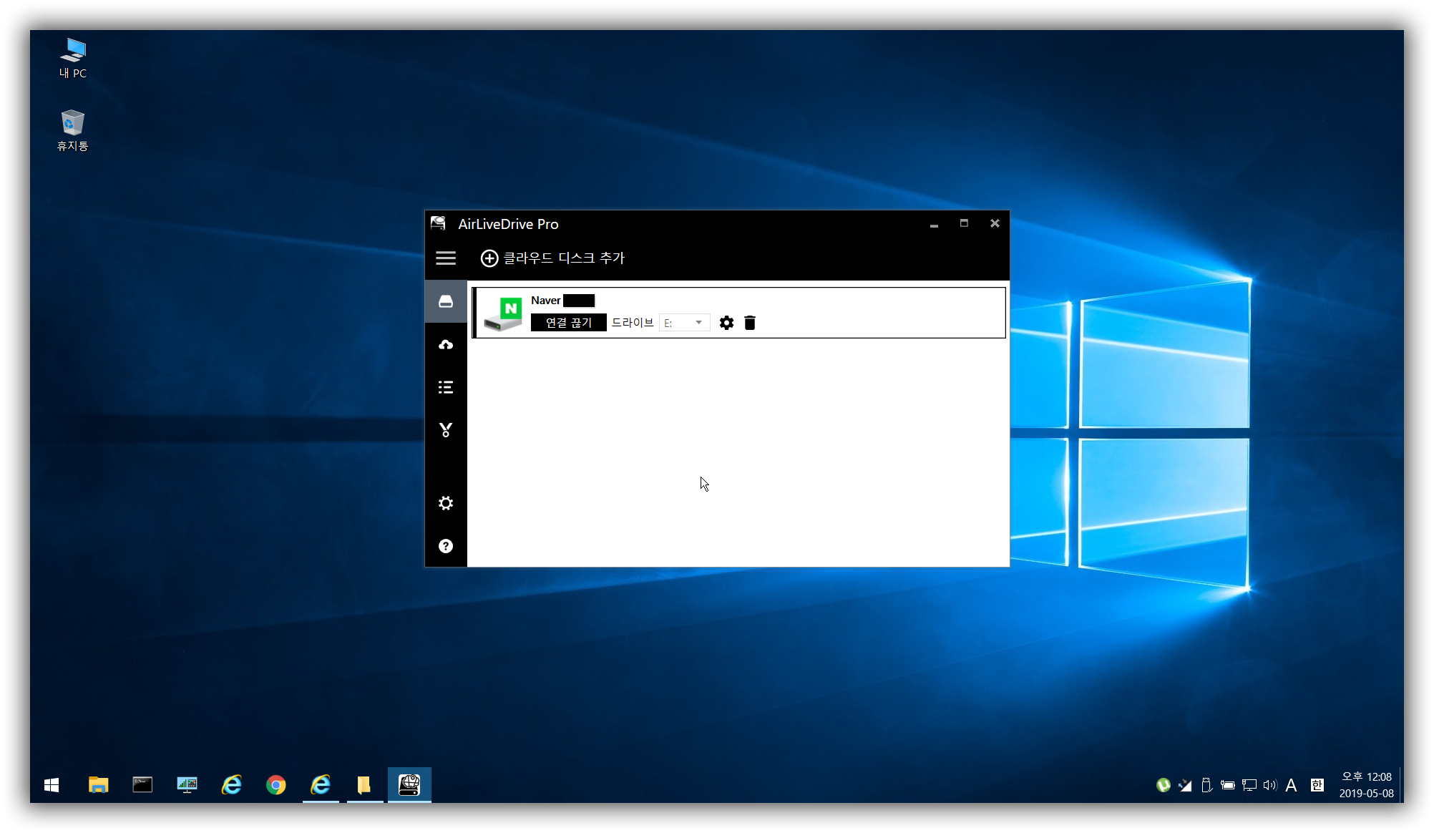Launch Google Chrome from the taskbar
The width and height of the screenshot is (1434, 833).
(276, 785)
